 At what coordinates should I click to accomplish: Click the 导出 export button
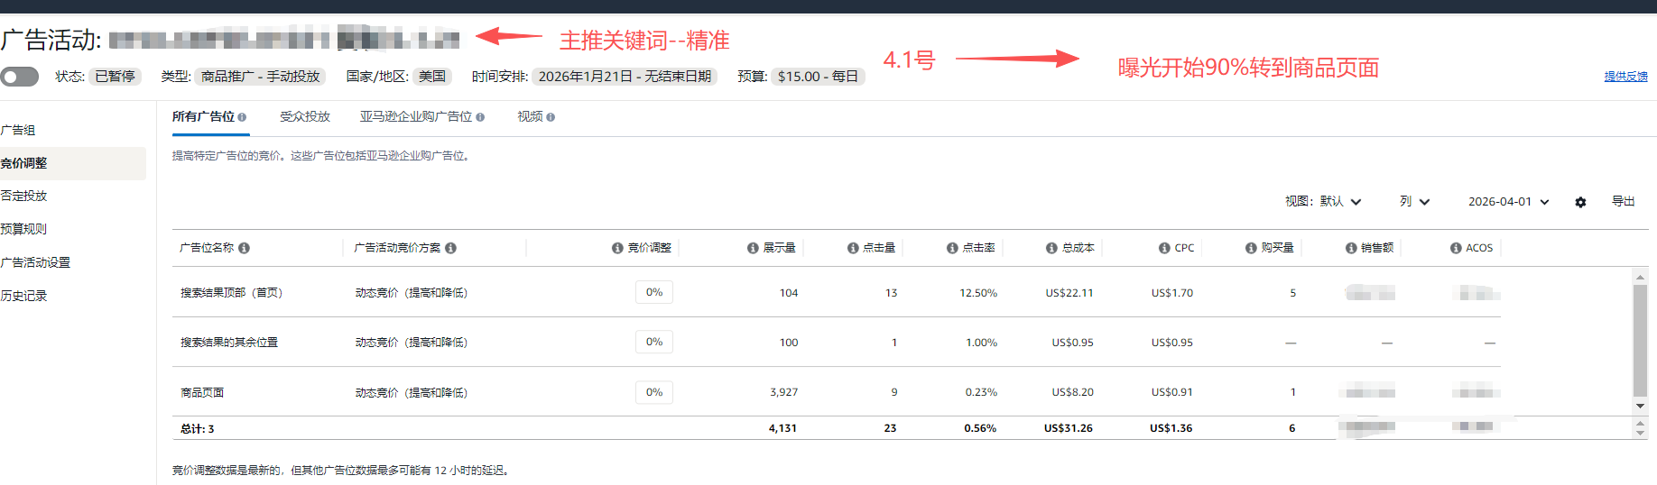1623,202
